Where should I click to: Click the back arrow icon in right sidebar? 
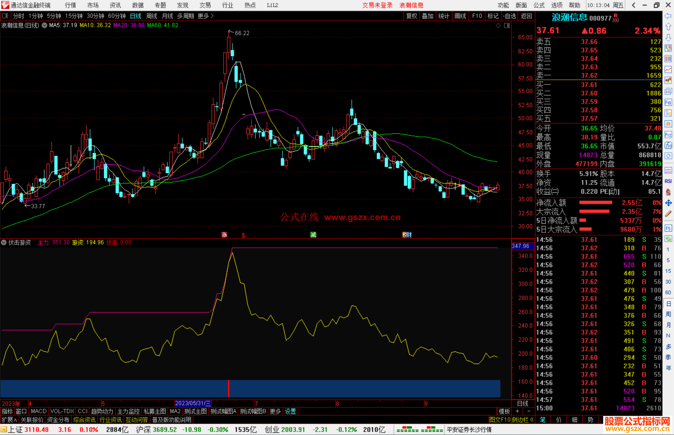(x=668, y=16)
